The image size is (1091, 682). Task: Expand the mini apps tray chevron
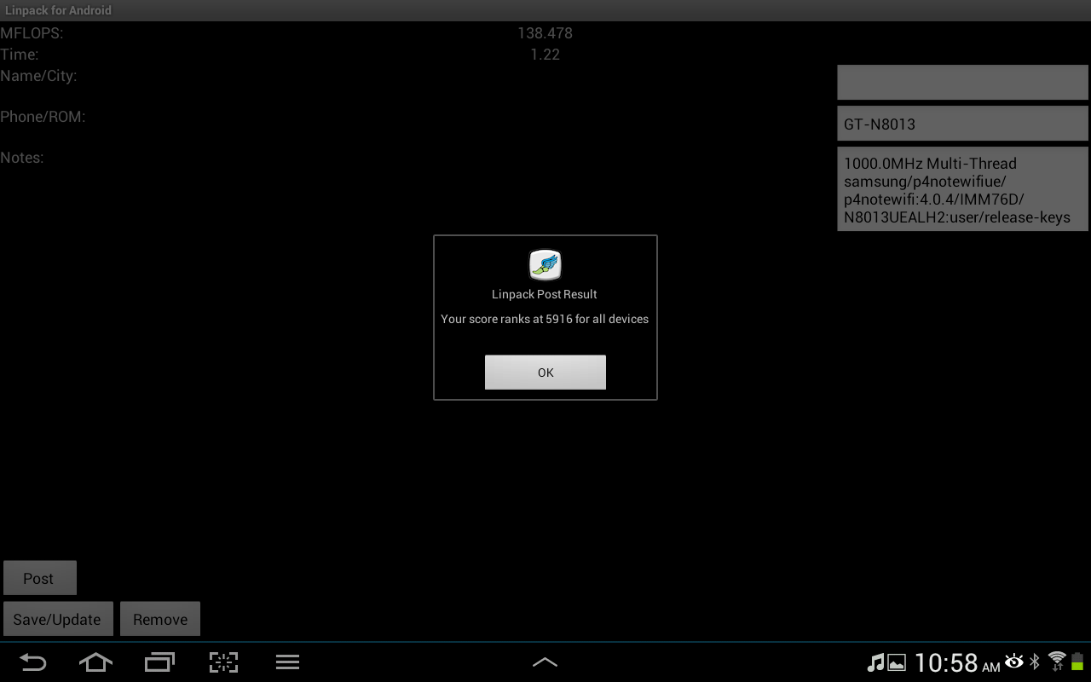545,662
